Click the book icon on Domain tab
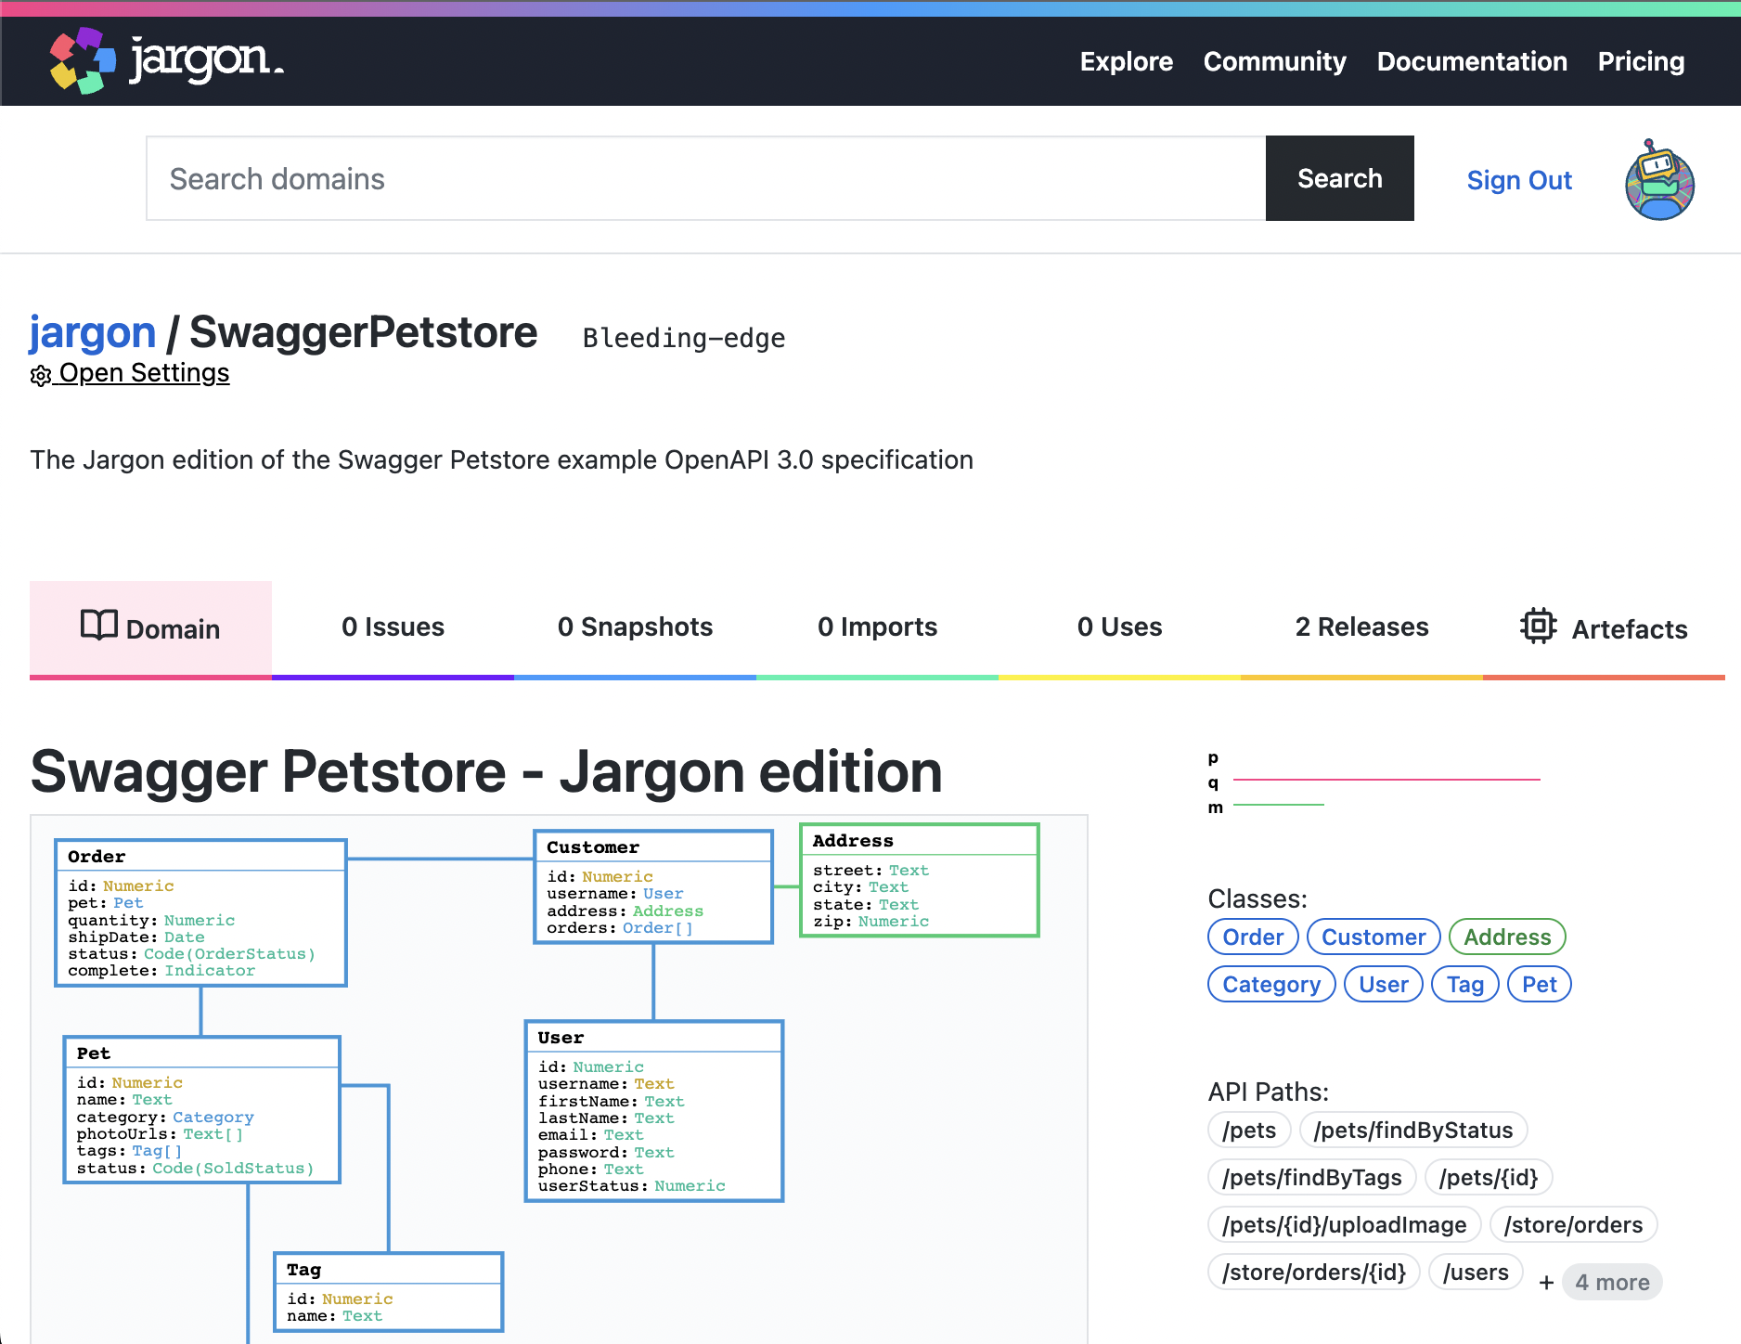This screenshot has width=1741, height=1344. point(99,626)
